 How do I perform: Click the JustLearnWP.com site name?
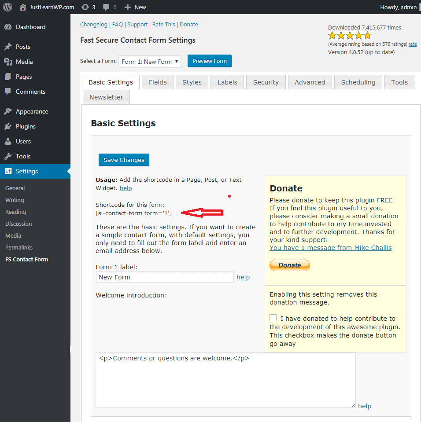click(x=52, y=7)
